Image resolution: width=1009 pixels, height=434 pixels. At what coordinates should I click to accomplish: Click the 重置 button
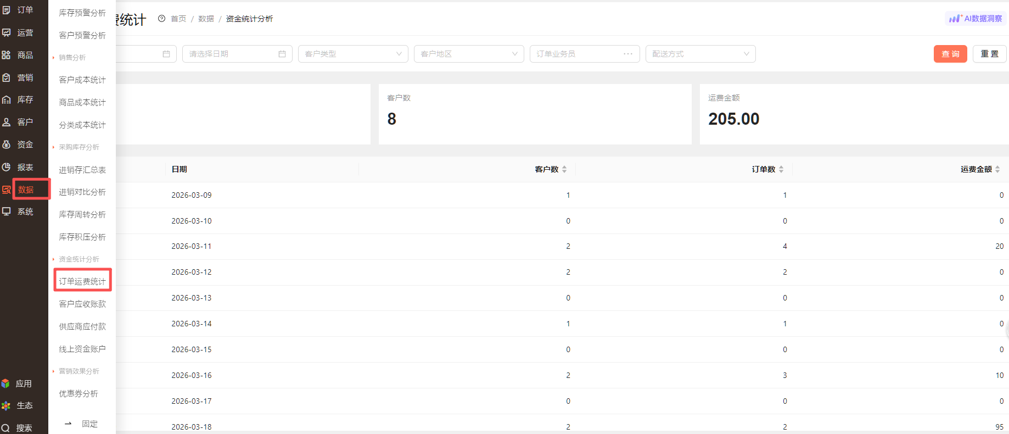[989, 54]
